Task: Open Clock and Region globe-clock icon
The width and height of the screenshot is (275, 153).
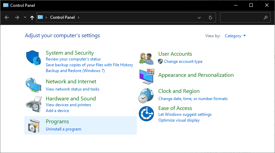Action: click(x=146, y=96)
